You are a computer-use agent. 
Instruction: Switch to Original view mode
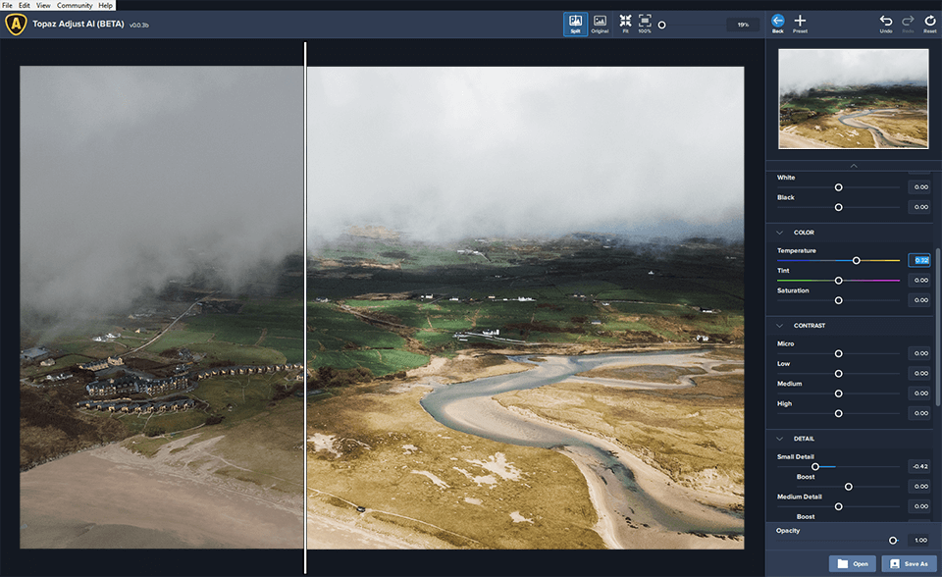coord(601,22)
